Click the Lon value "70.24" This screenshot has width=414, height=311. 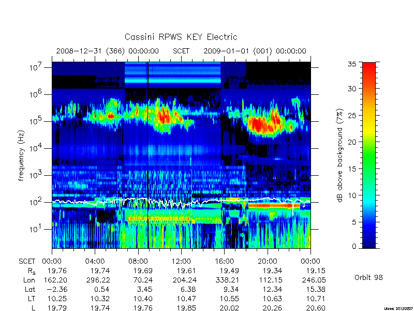coord(143,280)
